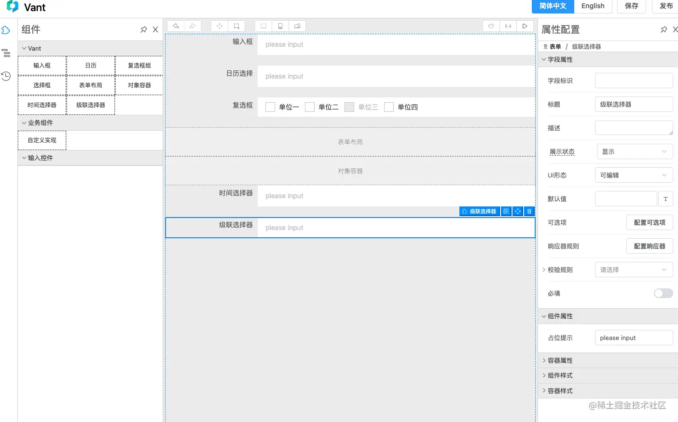This screenshot has height=422, width=678.
Task: Click the 配置响应器 button
Action: [650, 246]
